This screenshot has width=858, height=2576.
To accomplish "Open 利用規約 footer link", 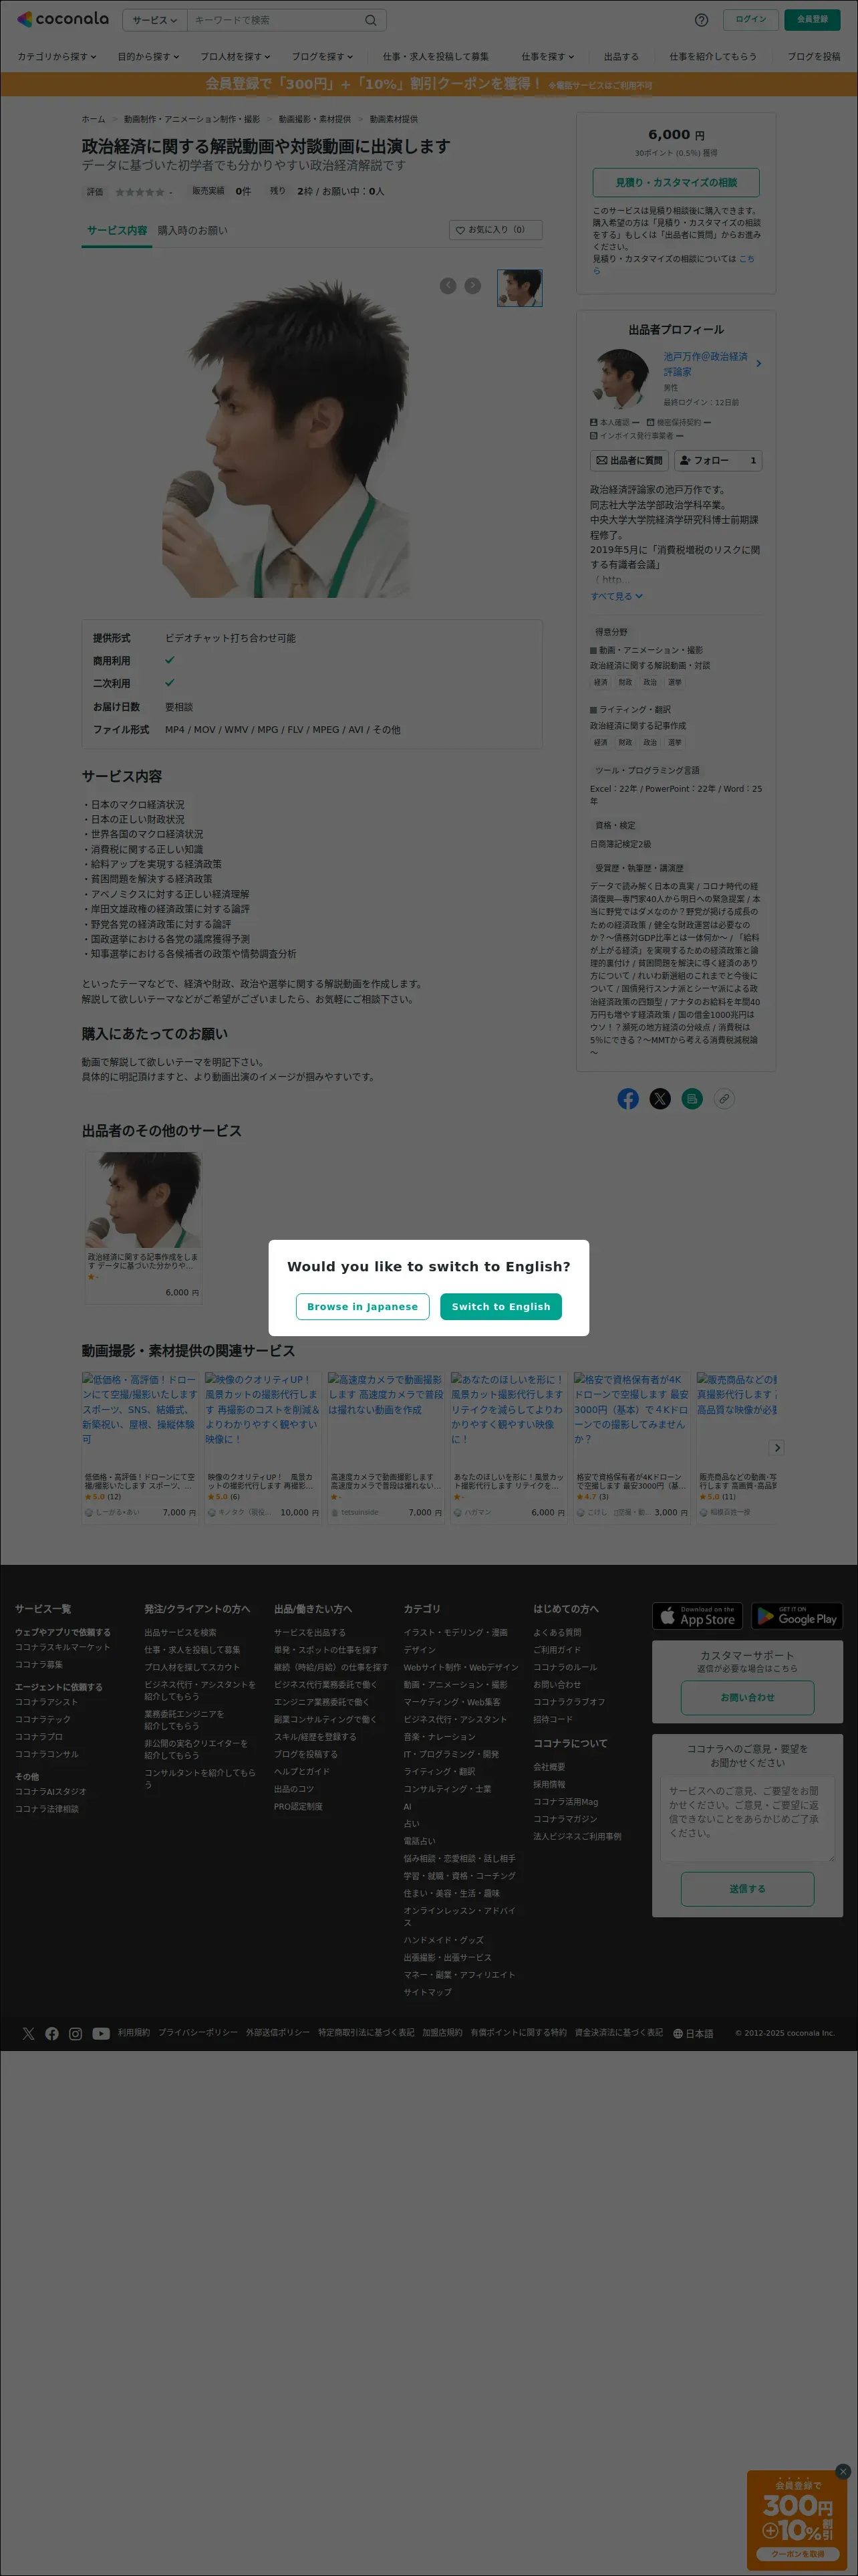I will pos(134,2033).
